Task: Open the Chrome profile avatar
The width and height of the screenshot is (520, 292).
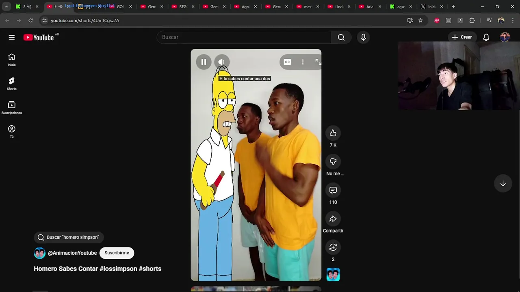Action: click(501, 20)
